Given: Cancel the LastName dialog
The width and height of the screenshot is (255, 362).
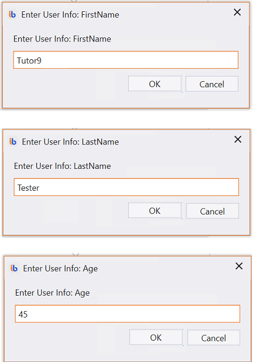Looking at the screenshot, I should tap(212, 211).
